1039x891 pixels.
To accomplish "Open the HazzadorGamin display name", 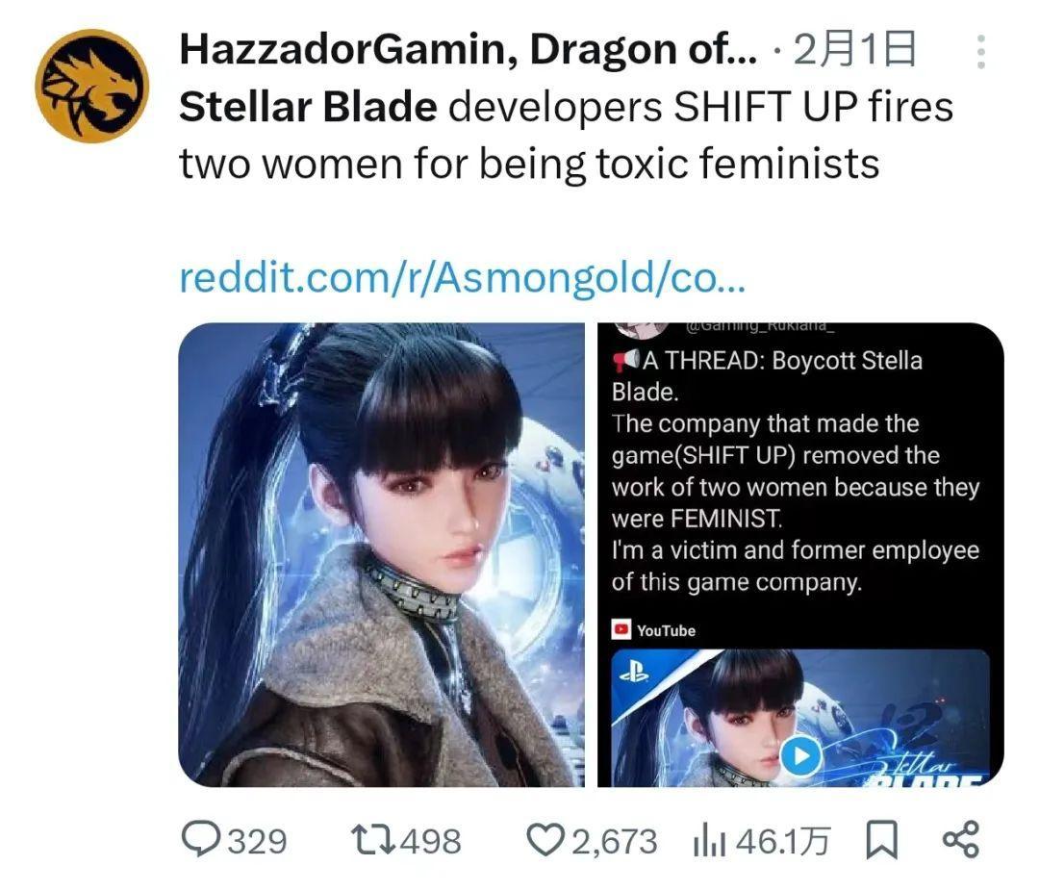I will tap(468, 50).
